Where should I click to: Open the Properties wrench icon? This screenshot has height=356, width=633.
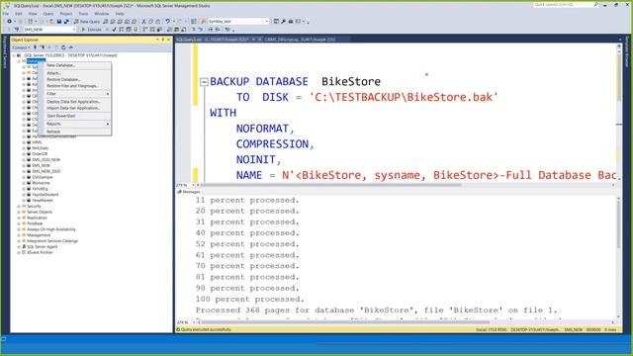pos(284,22)
